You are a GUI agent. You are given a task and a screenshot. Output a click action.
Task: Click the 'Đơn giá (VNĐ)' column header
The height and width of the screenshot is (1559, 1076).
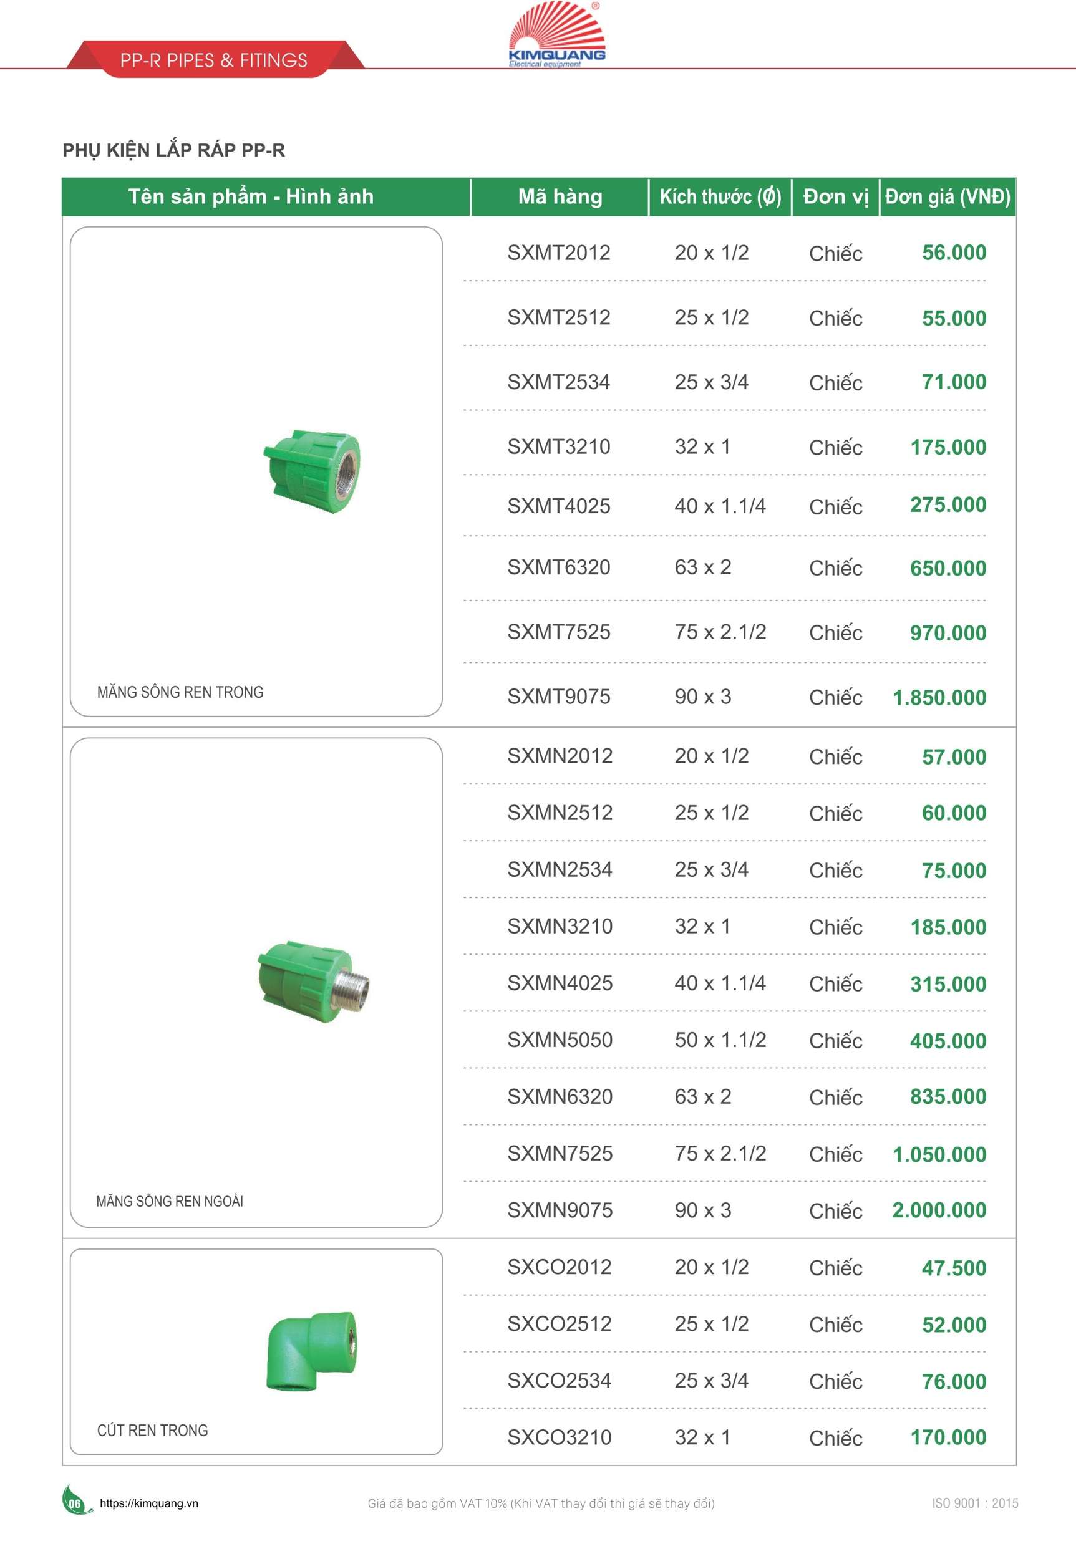tap(948, 197)
